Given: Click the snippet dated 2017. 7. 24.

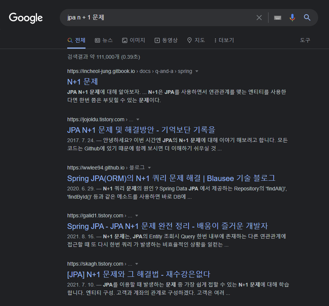Looking at the screenshot, I should [177, 144].
